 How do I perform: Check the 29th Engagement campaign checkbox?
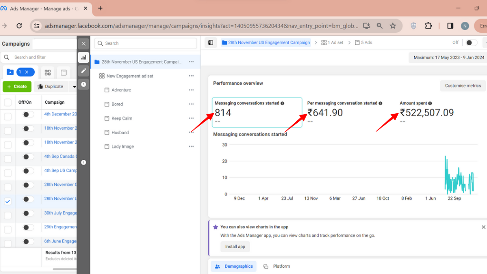[x=8, y=229]
